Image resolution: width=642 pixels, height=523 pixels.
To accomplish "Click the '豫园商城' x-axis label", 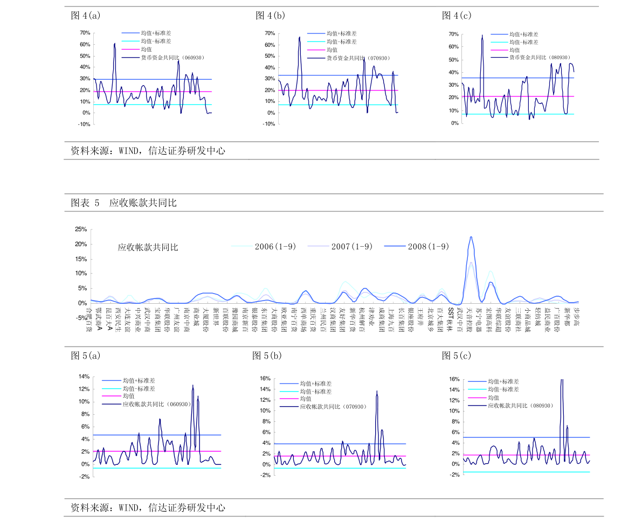I will [234, 320].
